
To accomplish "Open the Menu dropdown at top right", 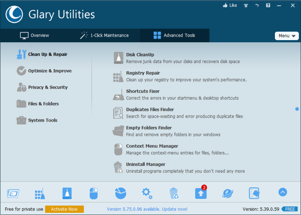I will click(x=286, y=35).
